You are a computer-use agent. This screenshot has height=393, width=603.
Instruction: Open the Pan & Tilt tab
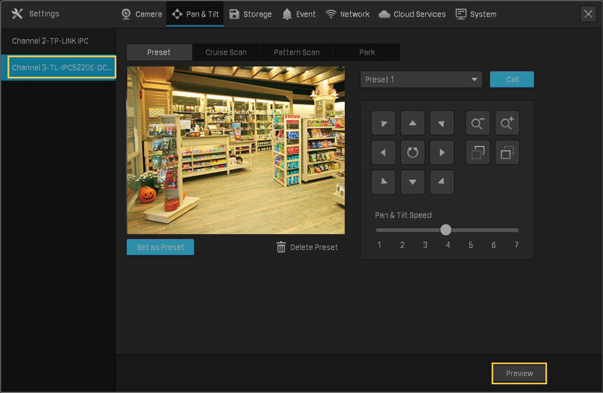[195, 14]
